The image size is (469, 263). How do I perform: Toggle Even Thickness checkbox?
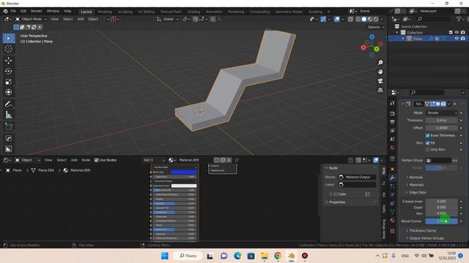pos(427,135)
